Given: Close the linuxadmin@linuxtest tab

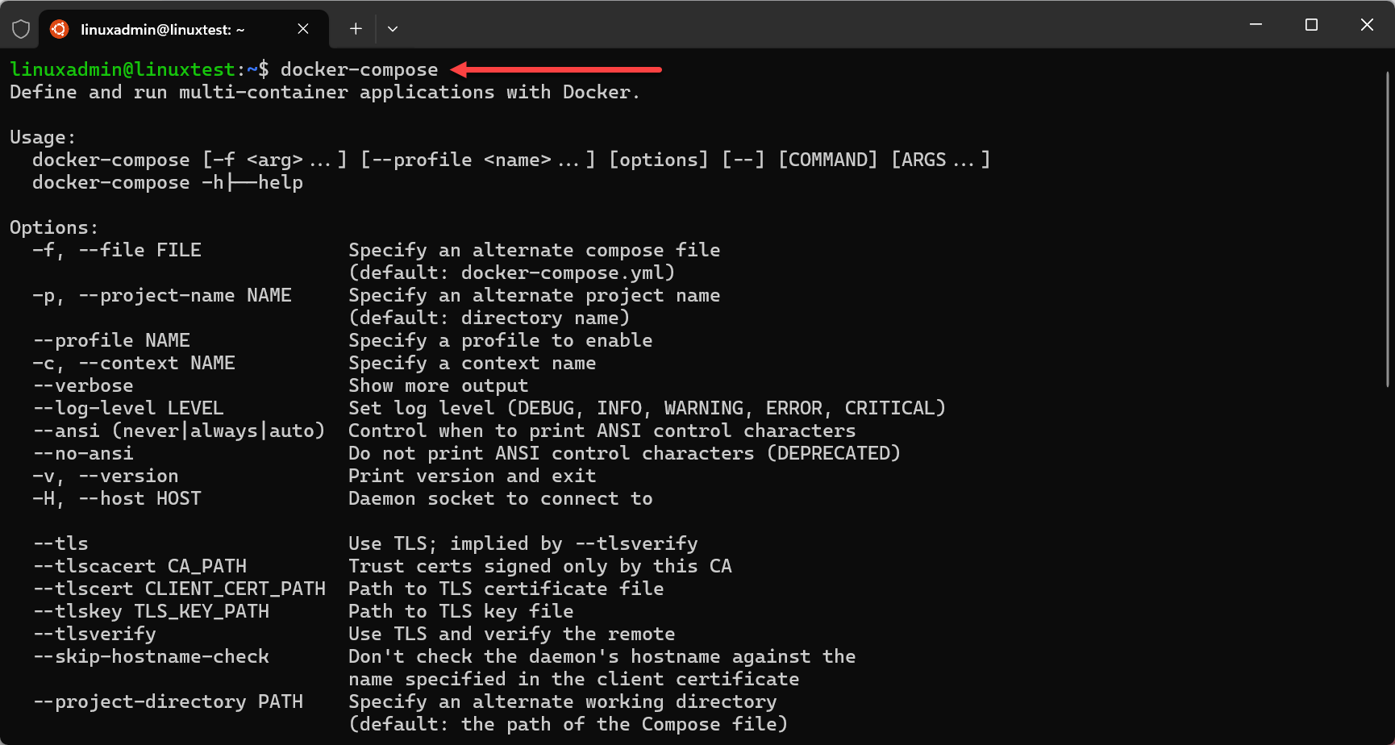Looking at the screenshot, I should 303,29.
